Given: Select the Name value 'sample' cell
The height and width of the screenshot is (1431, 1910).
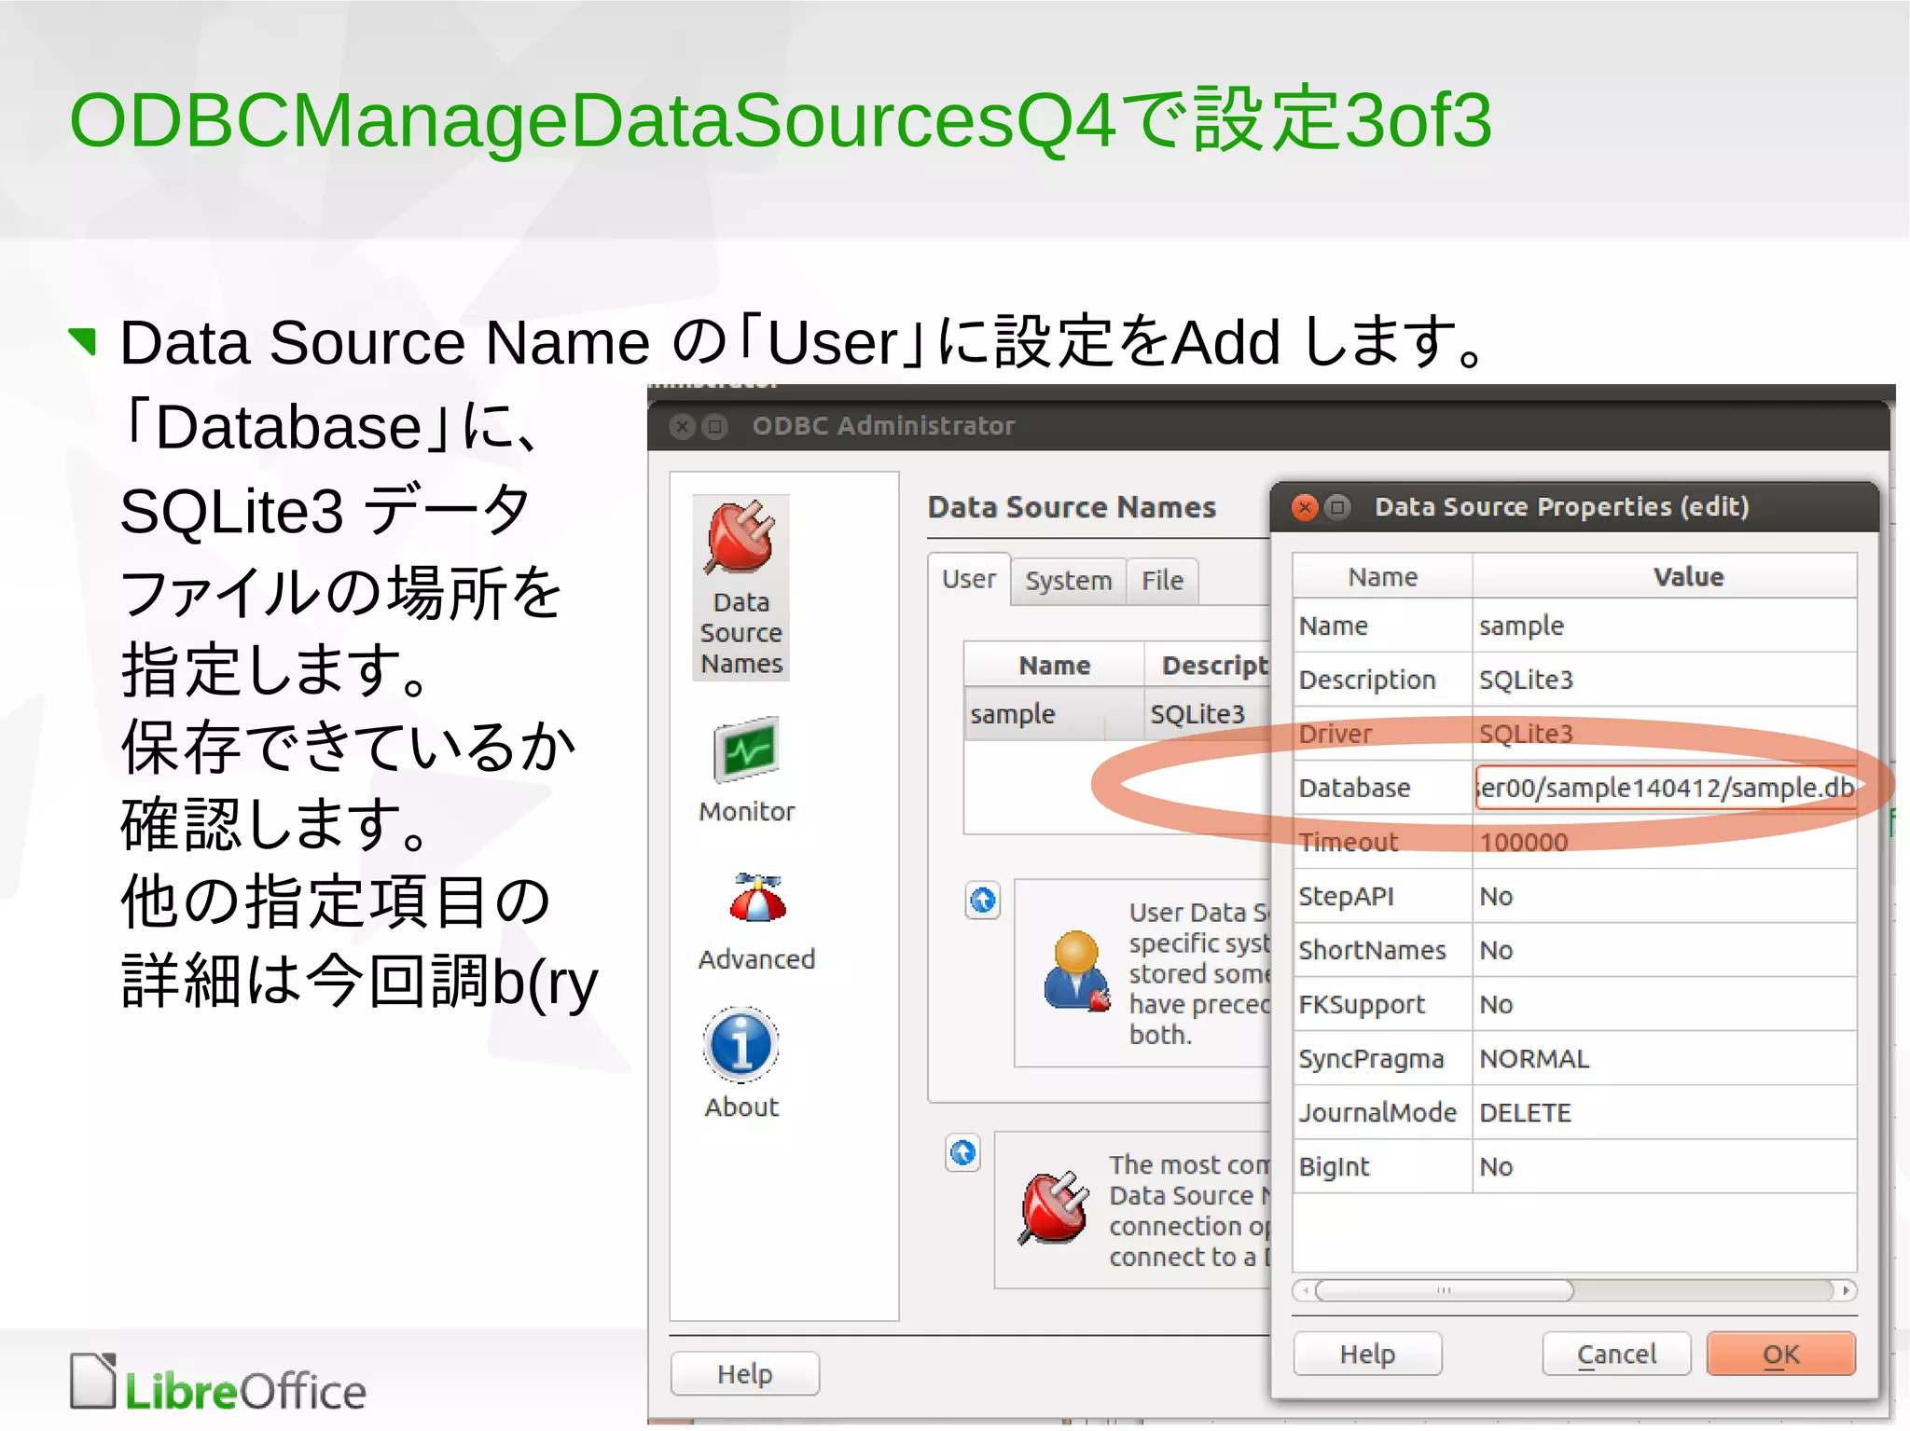Looking at the screenshot, I should pyautogui.click(x=1665, y=626).
